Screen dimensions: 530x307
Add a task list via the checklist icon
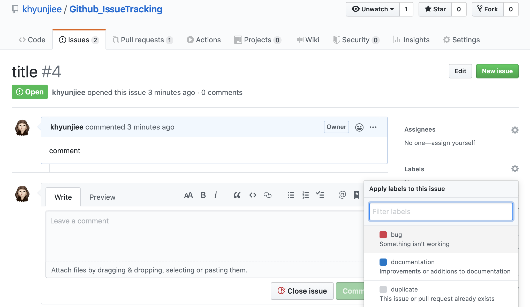pyautogui.click(x=320, y=195)
